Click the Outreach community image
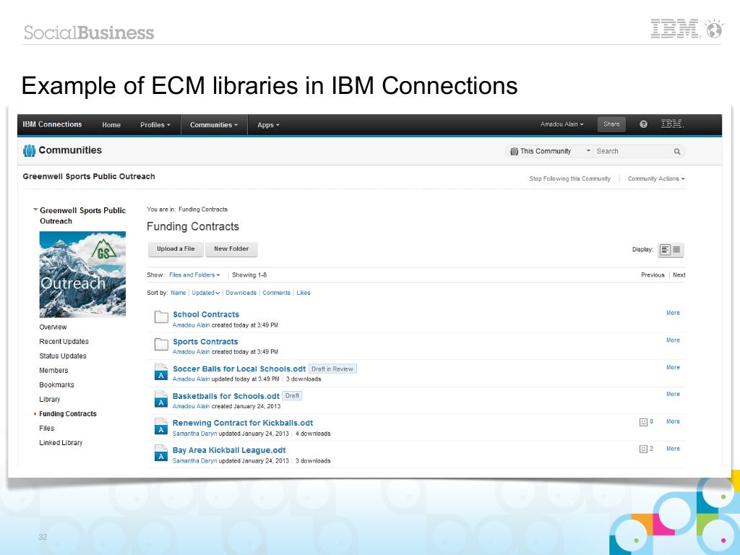The image size is (740, 555). coord(82,274)
